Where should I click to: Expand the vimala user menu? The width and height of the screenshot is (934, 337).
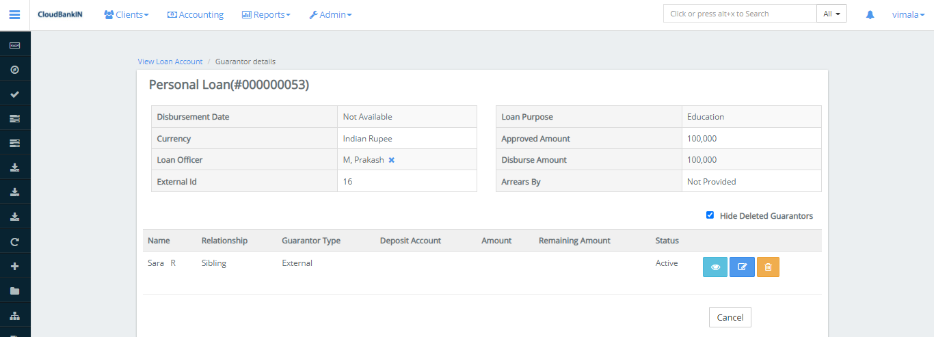(909, 14)
